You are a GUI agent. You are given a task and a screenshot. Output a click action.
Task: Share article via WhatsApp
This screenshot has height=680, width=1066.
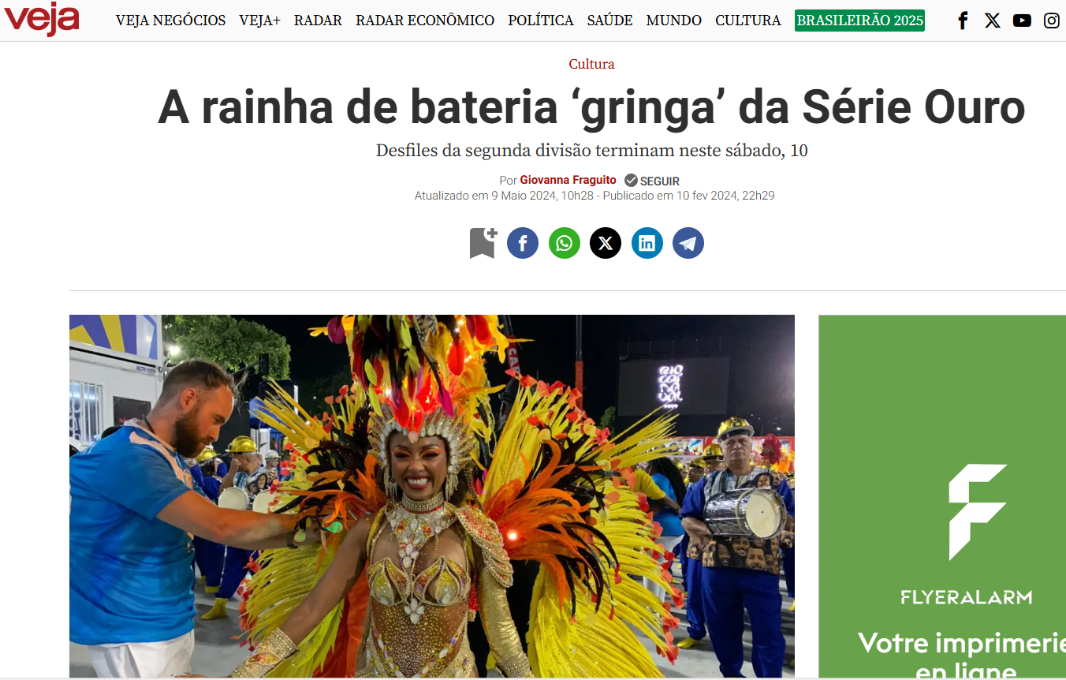565,243
